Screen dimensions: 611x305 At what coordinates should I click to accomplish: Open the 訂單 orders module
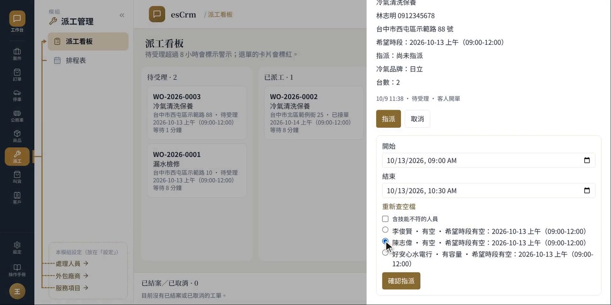point(17,75)
